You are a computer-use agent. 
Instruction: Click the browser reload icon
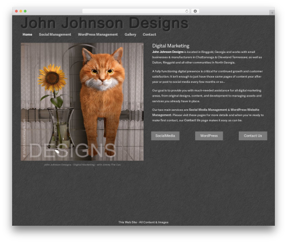click(187, 11)
